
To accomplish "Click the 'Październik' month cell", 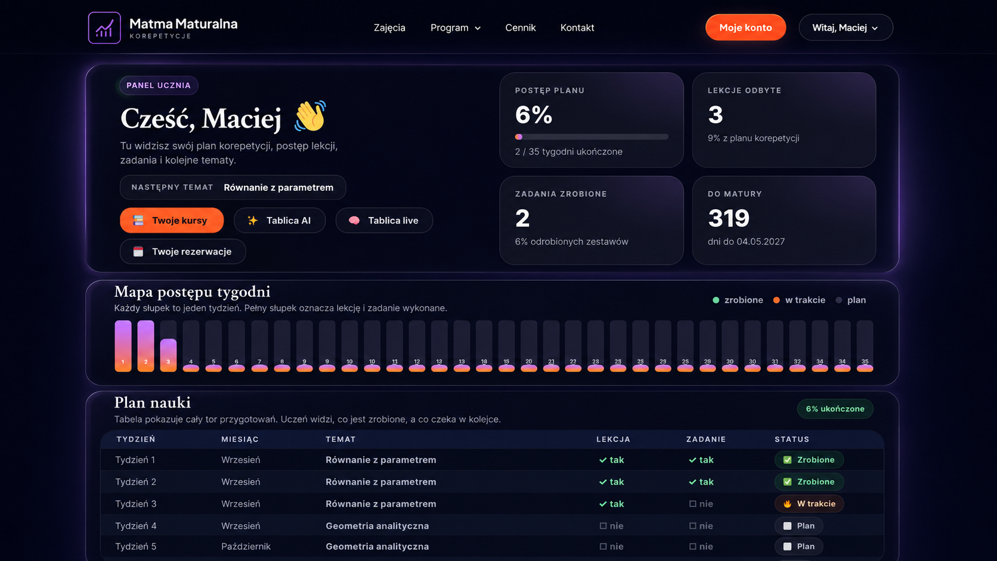I will point(246,546).
